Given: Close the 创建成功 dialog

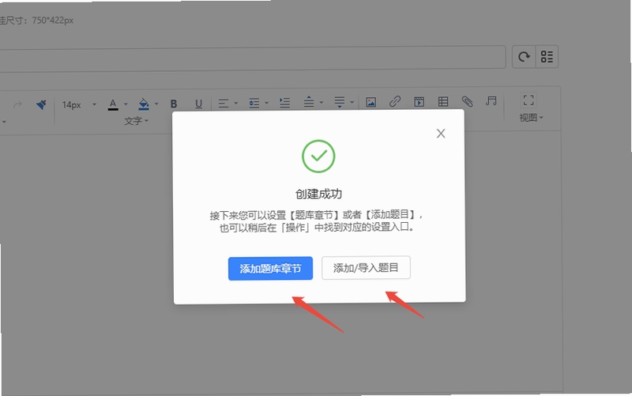Looking at the screenshot, I should pyautogui.click(x=441, y=134).
